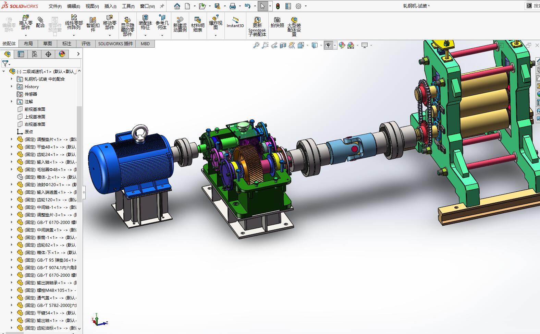Undo the last action with the Undo icon
This screenshot has height=334, width=540.
[x=248, y=6]
